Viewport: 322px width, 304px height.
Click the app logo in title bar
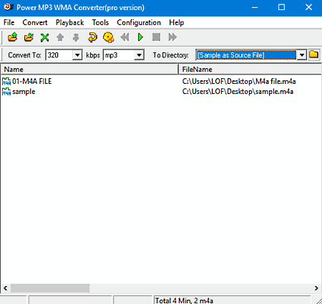coord(9,7)
